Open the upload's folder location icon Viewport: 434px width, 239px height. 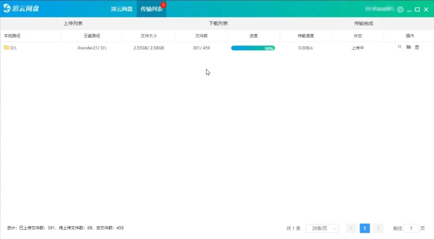click(x=408, y=47)
